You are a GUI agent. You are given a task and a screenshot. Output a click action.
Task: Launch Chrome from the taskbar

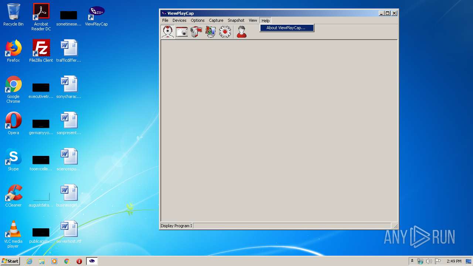(x=67, y=261)
